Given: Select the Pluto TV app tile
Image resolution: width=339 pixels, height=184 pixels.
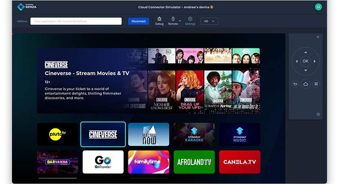Looking at the screenshot, I should point(57,134).
